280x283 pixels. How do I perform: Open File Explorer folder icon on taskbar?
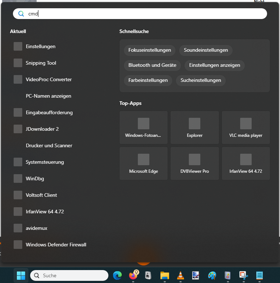(164, 275)
